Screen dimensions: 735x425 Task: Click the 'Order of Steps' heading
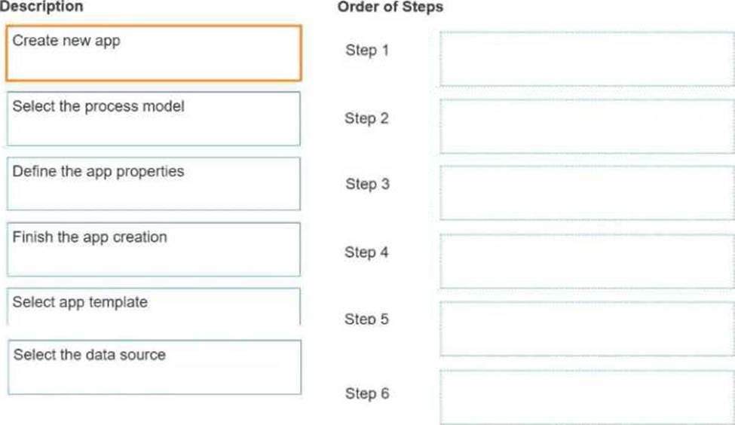390,8
